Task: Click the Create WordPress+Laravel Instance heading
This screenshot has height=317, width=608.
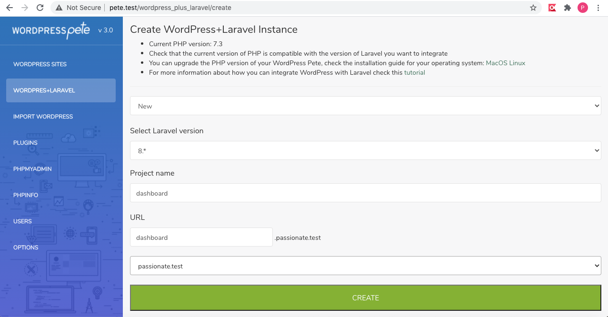Action: (214, 30)
